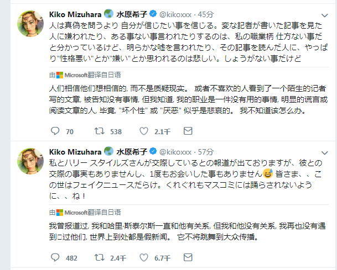Send the first tweet via direct message
Image resolution: width=337 pixels, height=270 pixels.
tap(188, 131)
